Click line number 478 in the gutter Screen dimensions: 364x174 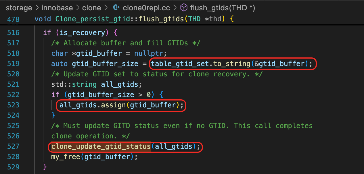tap(13, 19)
